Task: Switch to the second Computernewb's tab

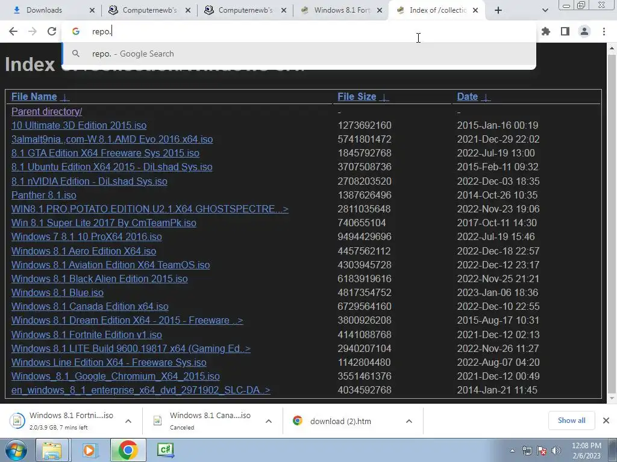Action: (245, 10)
